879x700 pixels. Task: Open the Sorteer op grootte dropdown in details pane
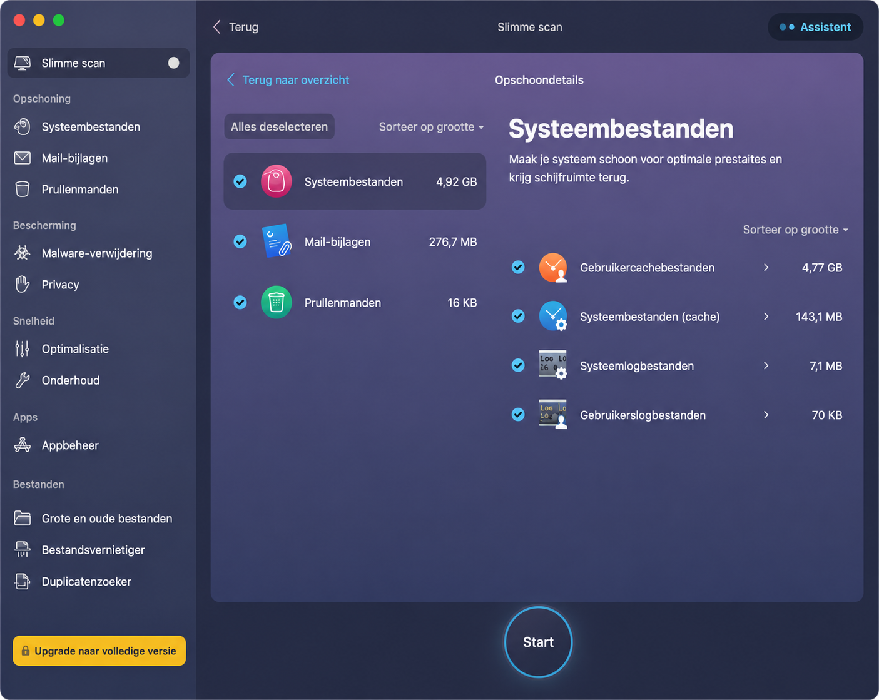795,230
